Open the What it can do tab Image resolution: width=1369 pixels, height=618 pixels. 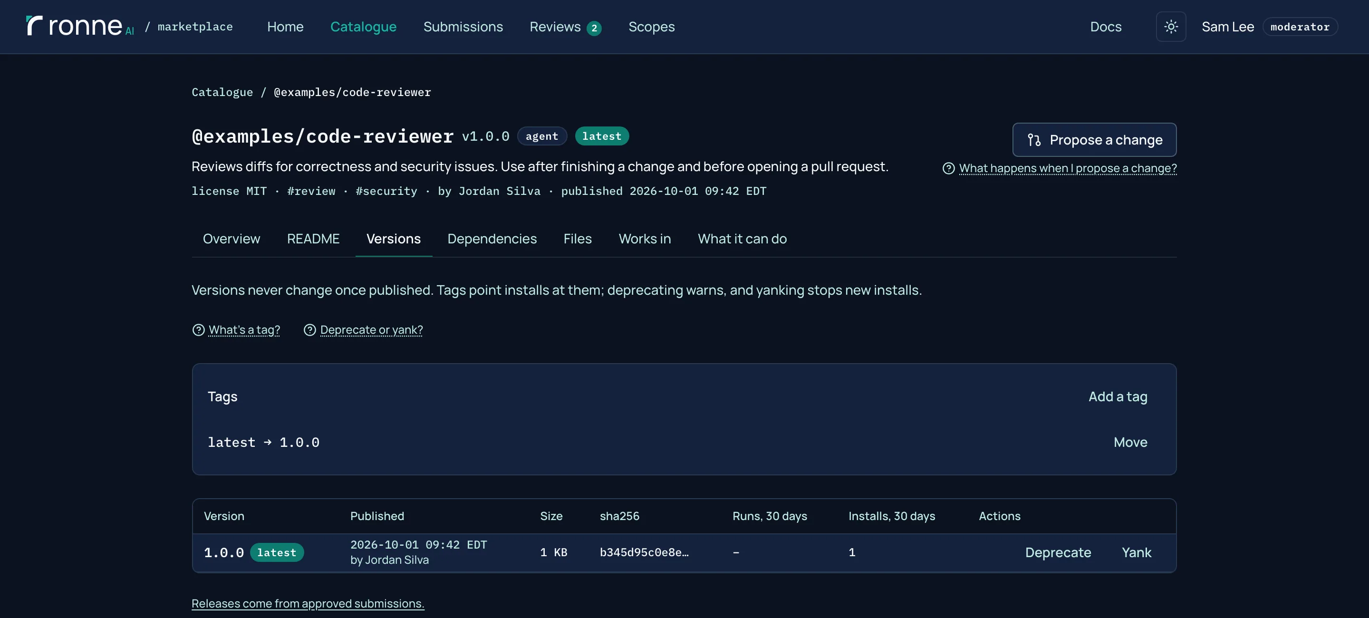click(742, 239)
